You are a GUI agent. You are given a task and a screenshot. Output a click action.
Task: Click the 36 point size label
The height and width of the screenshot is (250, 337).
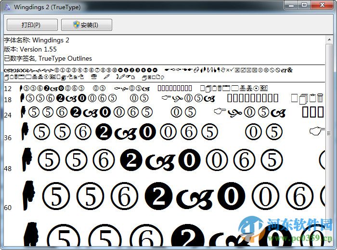[x=8, y=138]
